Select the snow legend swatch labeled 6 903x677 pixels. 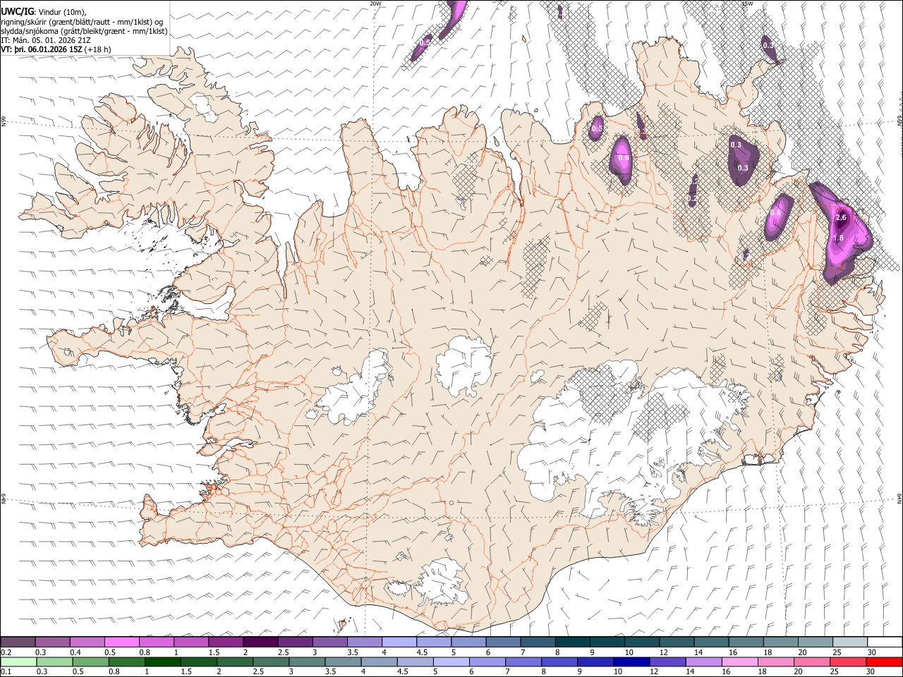point(504,642)
